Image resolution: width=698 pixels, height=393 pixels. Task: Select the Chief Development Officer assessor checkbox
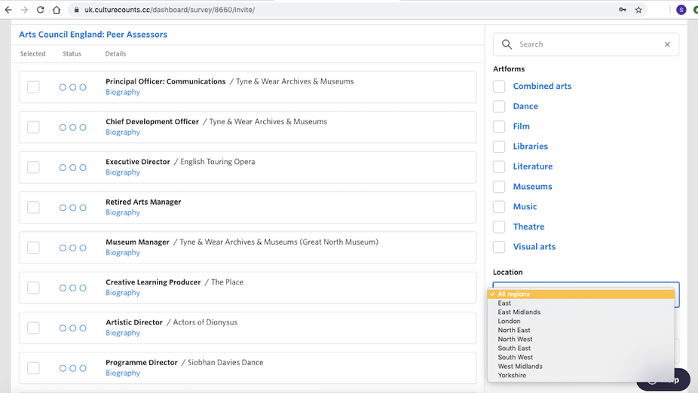point(33,127)
